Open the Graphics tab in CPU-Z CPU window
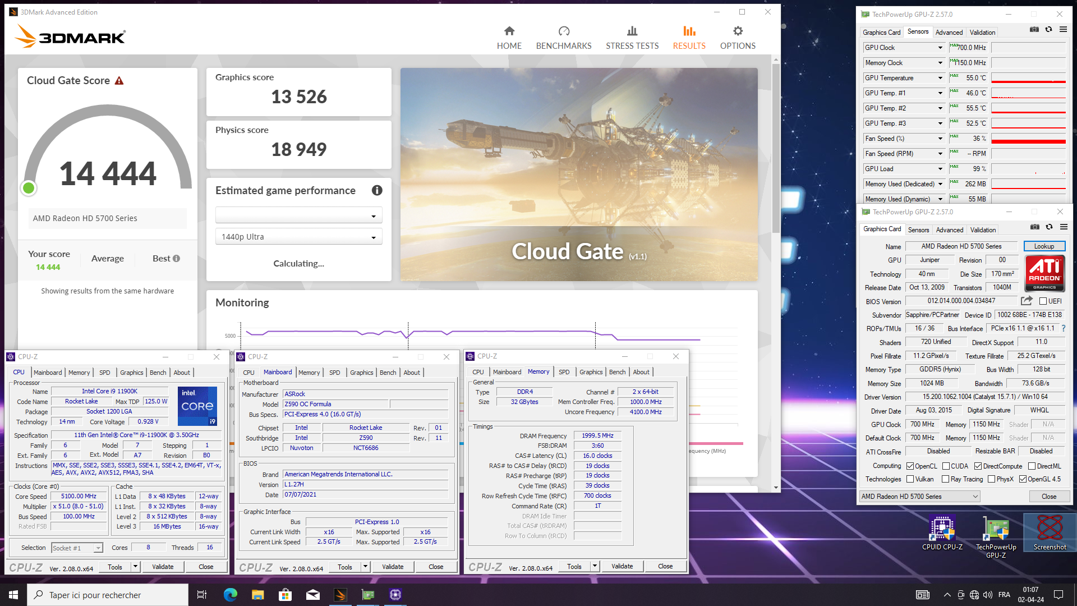The width and height of the screenshot is (1077, 606). point(131,373)
